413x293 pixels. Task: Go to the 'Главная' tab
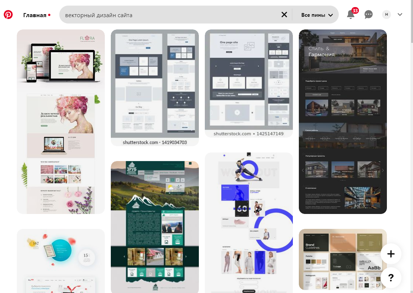pyautogui.click(x=35, y=15)
